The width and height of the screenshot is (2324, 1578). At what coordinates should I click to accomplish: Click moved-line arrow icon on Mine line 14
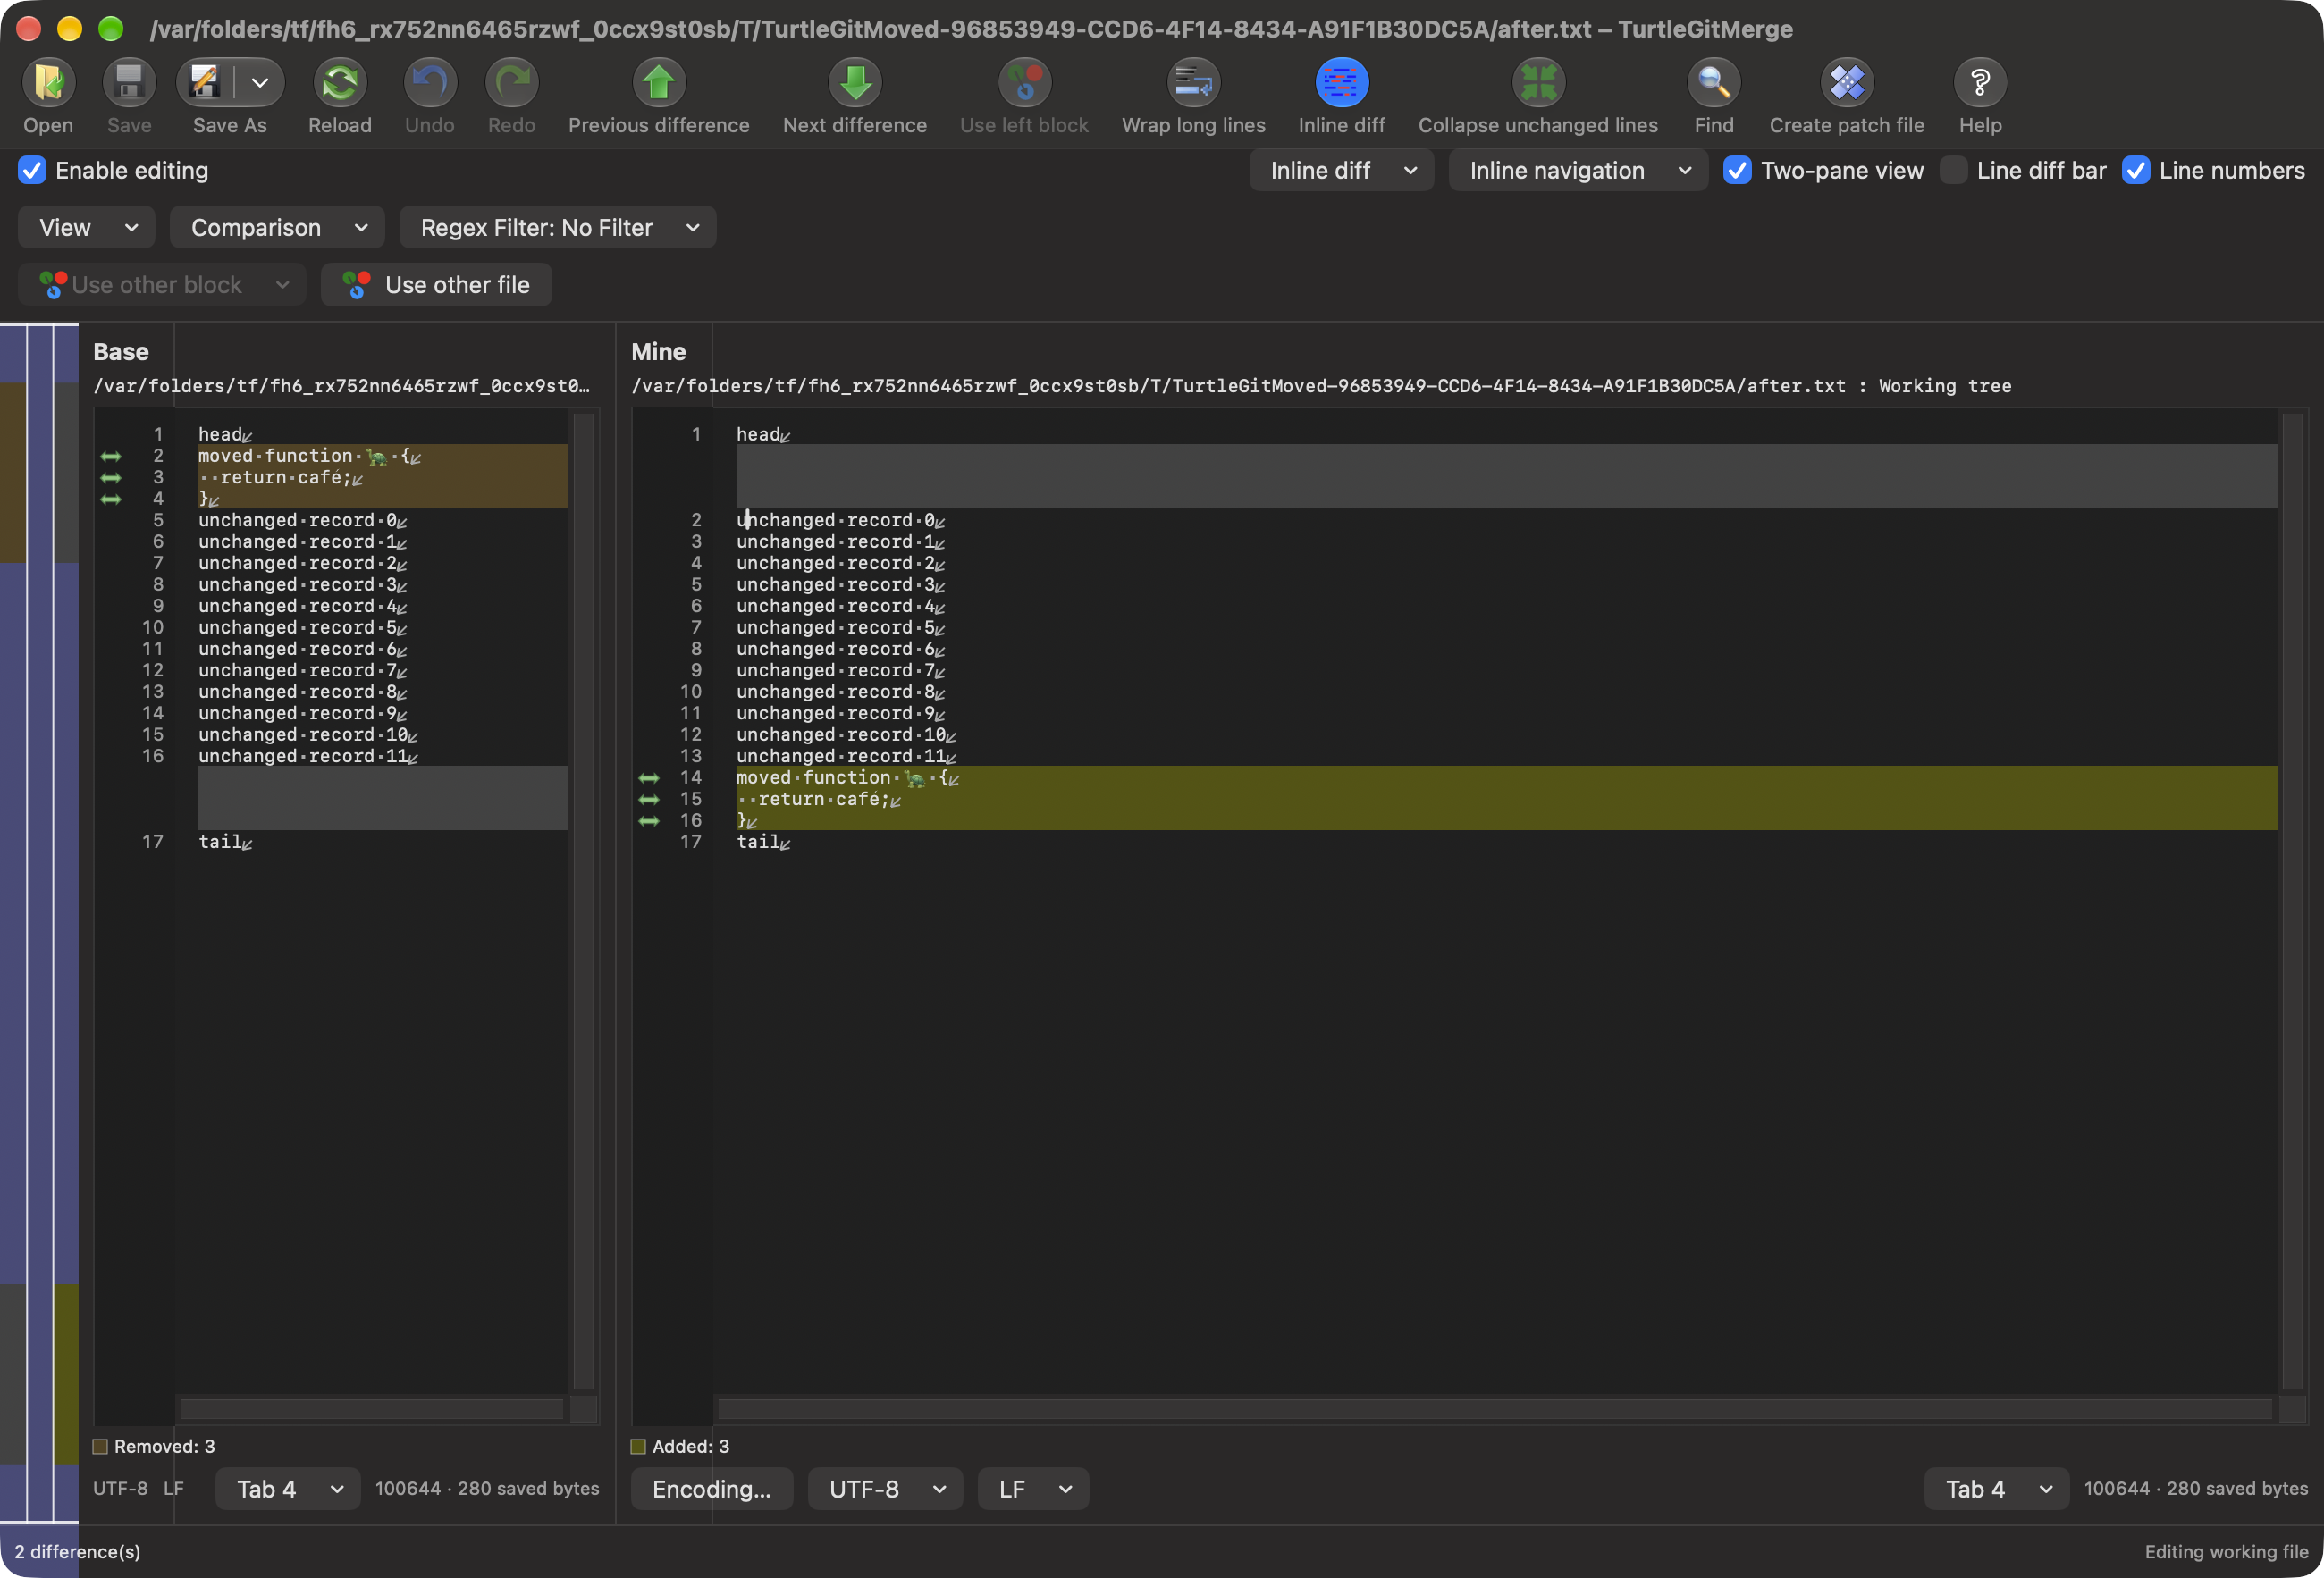pyautogui.click(x=649, y=777)
